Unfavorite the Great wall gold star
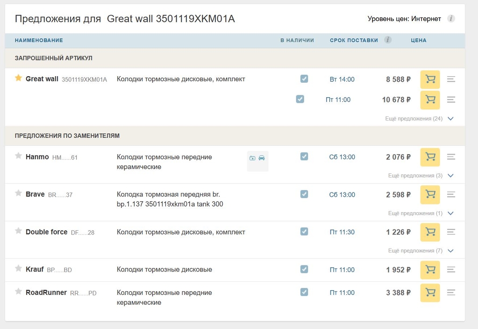Screen dimensions: 478x329 pos(18,78)
